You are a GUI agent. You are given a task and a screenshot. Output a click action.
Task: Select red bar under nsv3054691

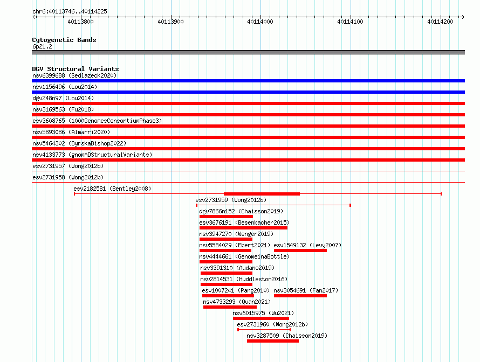pos(300,296)
